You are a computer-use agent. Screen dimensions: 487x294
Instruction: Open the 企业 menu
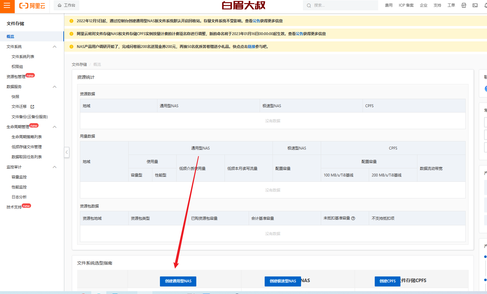[x=424, y=5]
